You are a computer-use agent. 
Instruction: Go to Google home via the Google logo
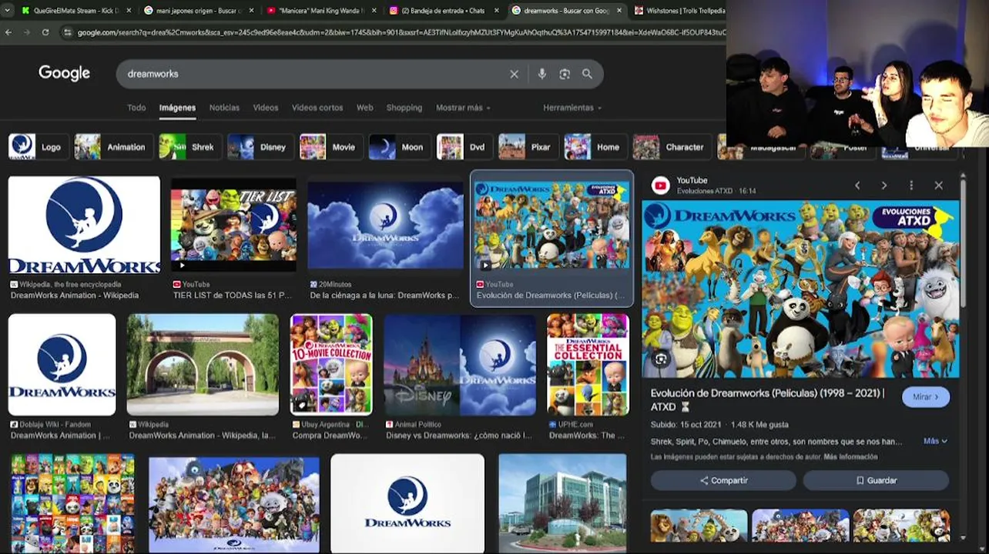64,73
